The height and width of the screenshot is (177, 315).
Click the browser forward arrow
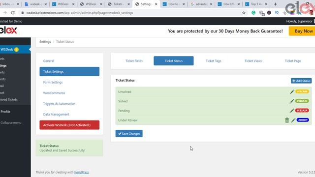tap(5, 13)
